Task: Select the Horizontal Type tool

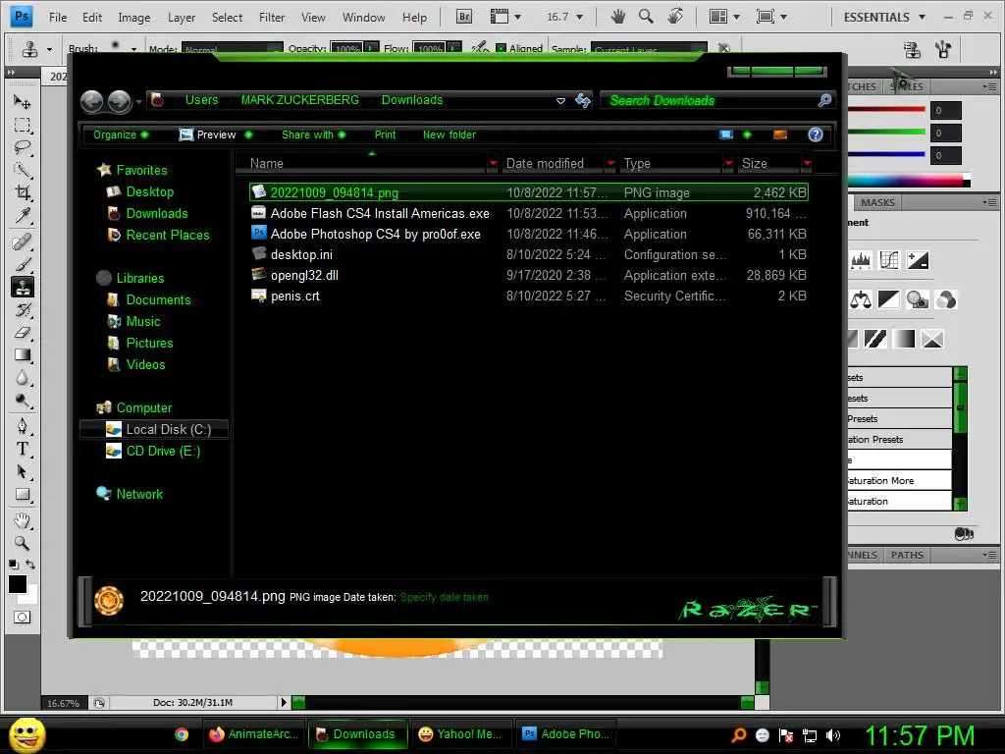Action: click(22, 449)
